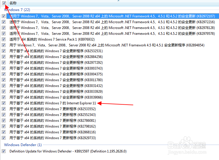
Task: Uncheck the KB2929733 update checkbox
Action: tap(4, 138)
